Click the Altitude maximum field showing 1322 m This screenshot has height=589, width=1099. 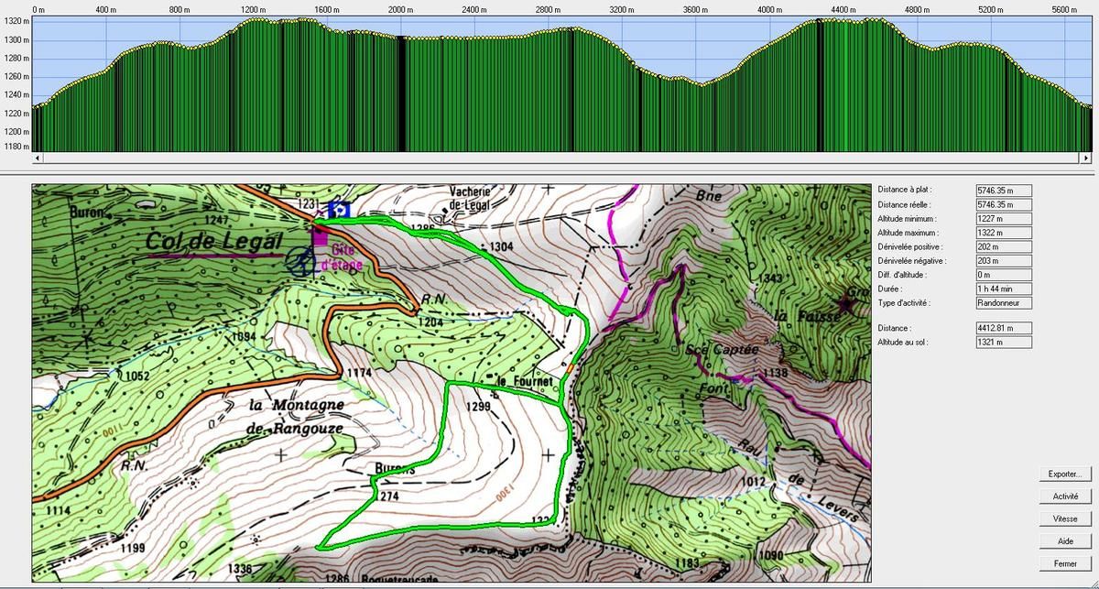pyautogui.click(x=1005, y=233)
